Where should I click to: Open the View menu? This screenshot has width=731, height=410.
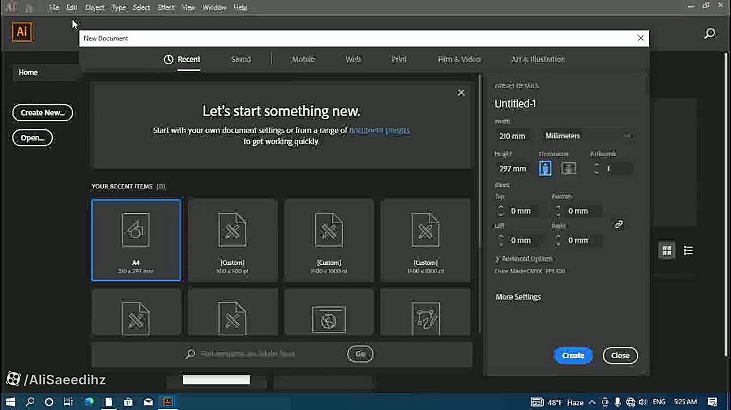pos(188,7)
